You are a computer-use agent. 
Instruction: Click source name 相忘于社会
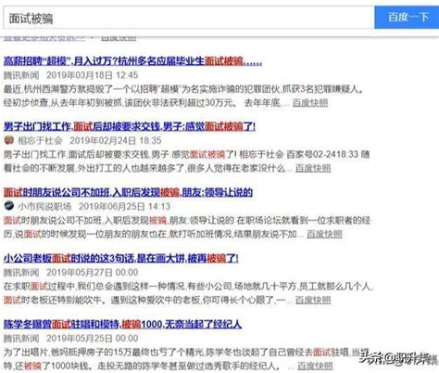click(40, 140)
